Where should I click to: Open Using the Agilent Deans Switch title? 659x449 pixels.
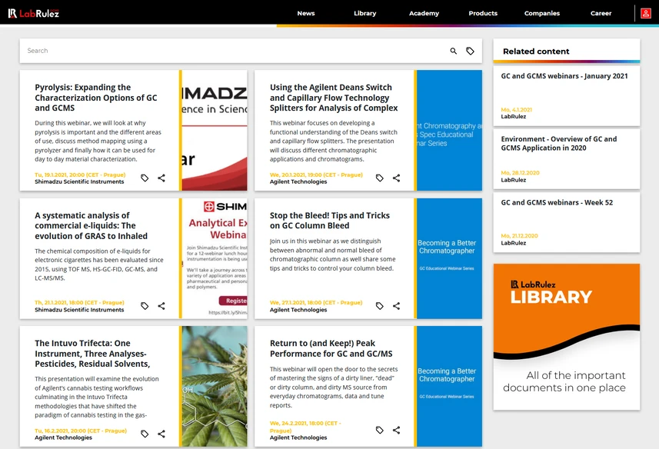click(334, 98)
